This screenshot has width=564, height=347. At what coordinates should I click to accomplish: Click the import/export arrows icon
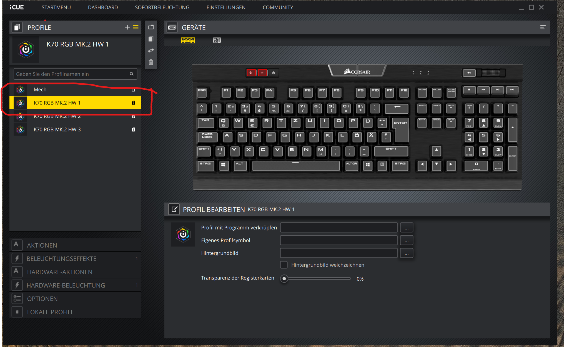(151, 50)
